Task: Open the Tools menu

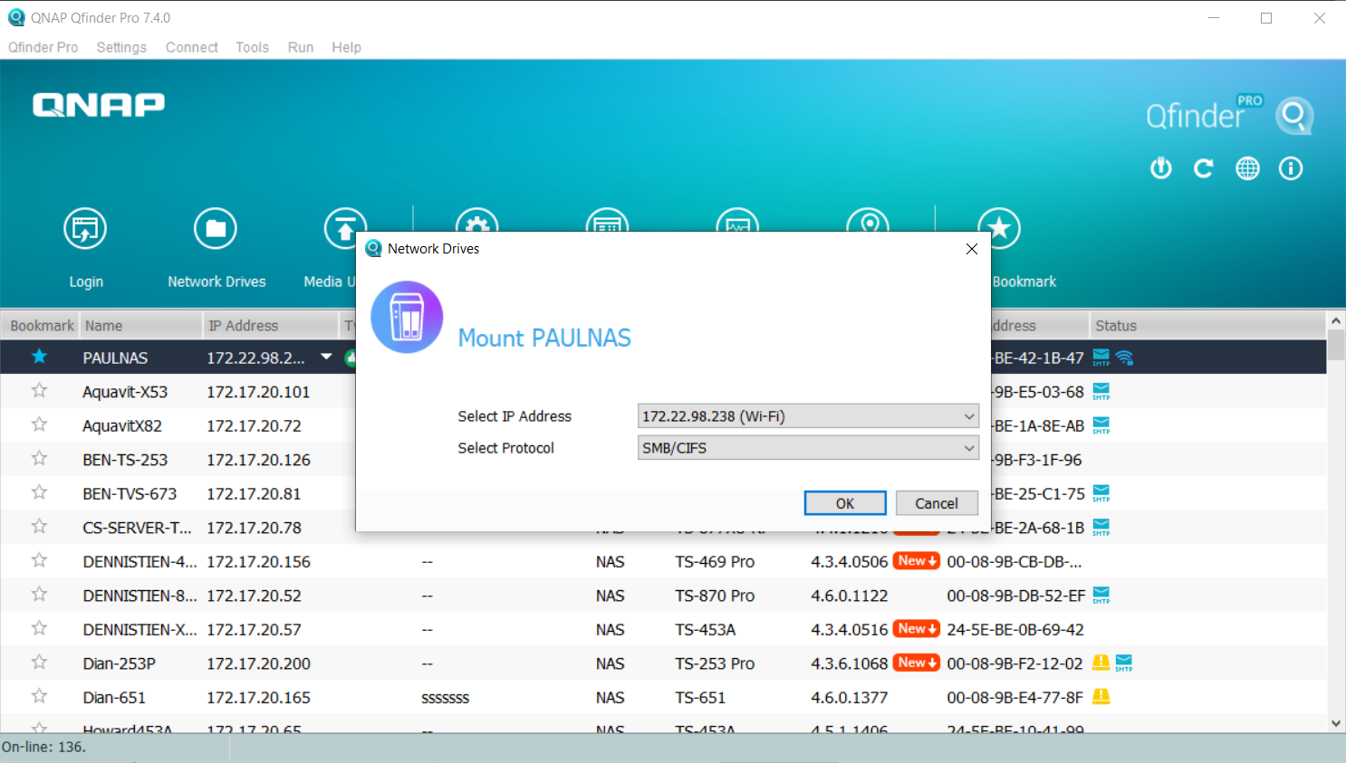Action: (252, 47)
